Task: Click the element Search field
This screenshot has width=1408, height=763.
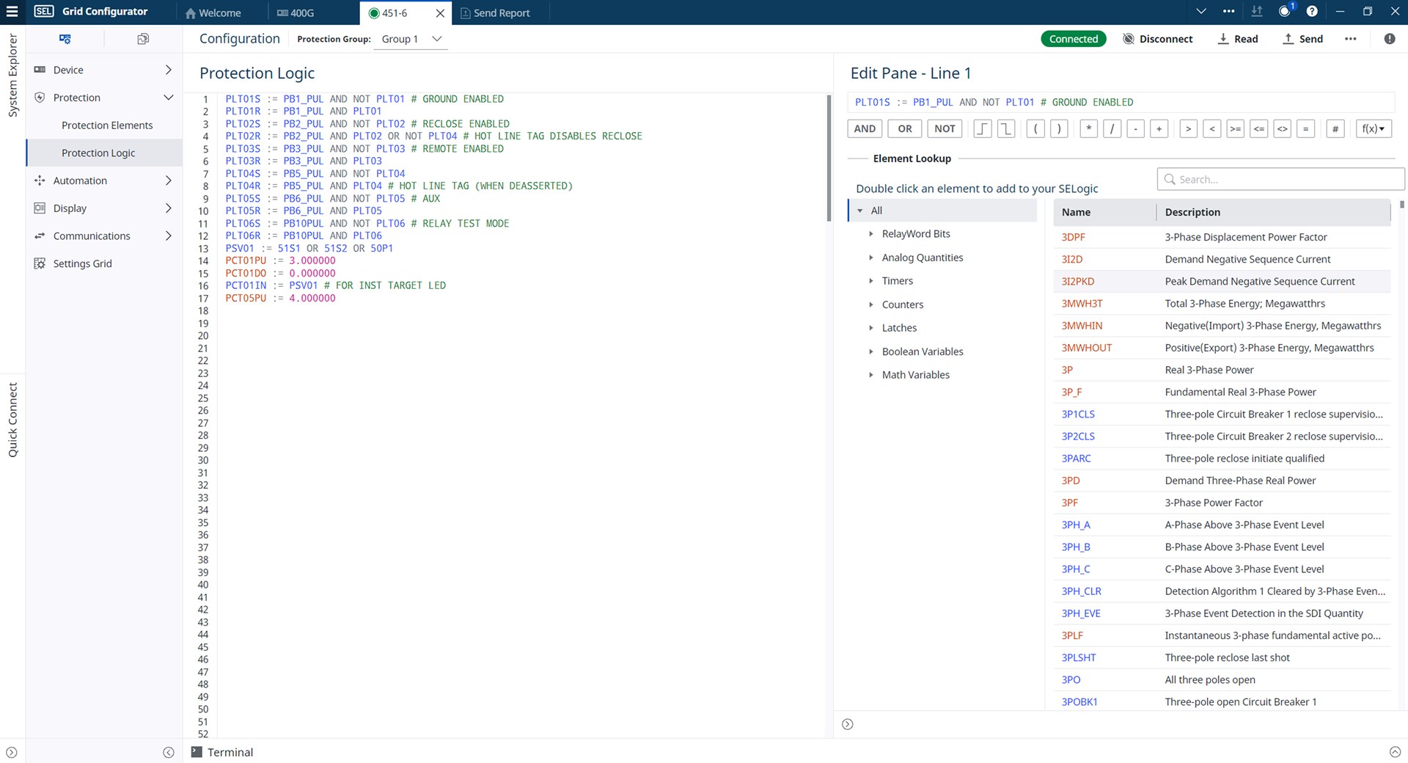Action: [1281, 179]
